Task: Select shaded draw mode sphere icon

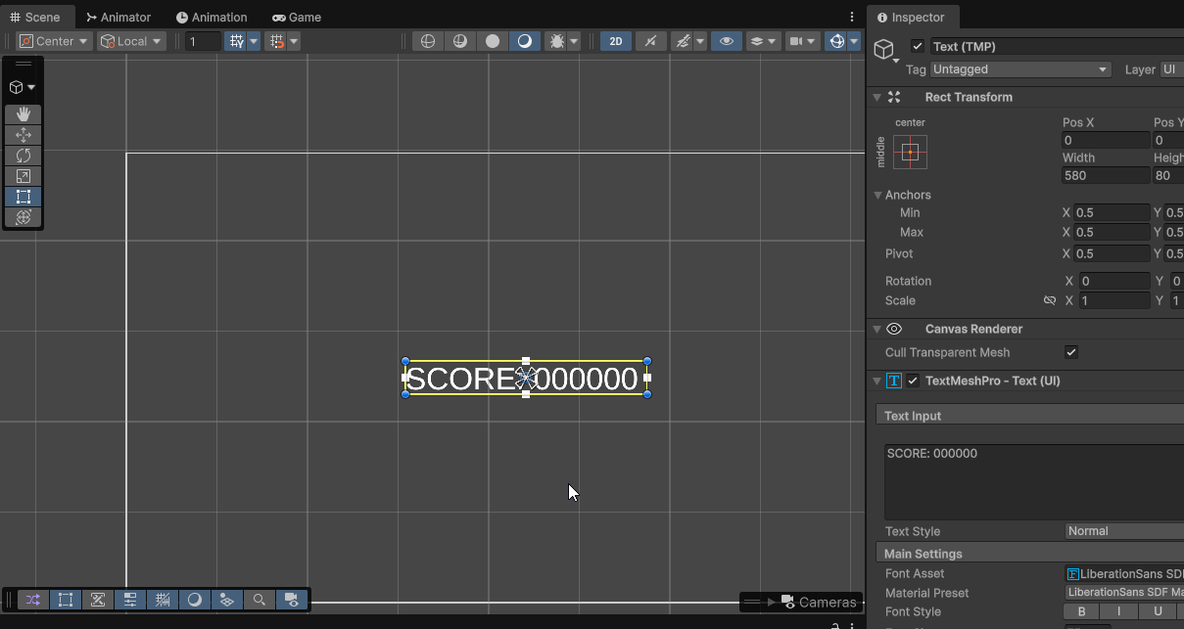Action: pyautogui.click(x=525, y=41)
